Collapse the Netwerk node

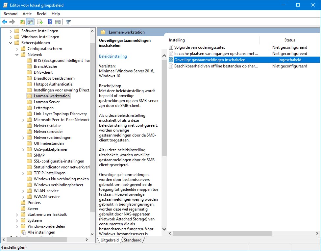17,55
